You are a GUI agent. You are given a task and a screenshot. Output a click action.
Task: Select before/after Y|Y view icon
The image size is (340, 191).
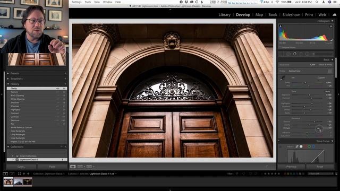(89, 167)
